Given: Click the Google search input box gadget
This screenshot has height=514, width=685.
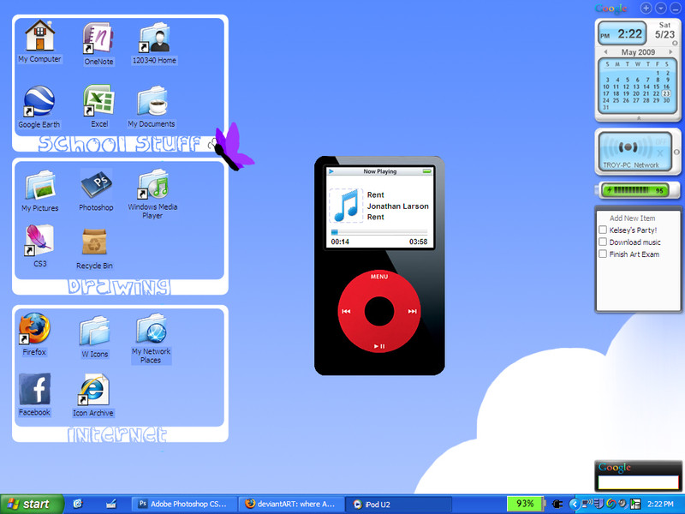Looking at the screenshot, I should [x=638, y=482].
